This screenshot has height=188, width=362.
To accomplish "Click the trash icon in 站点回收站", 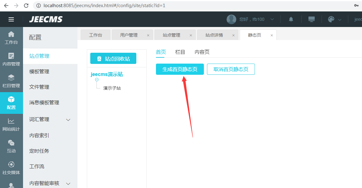I will 99,59.
